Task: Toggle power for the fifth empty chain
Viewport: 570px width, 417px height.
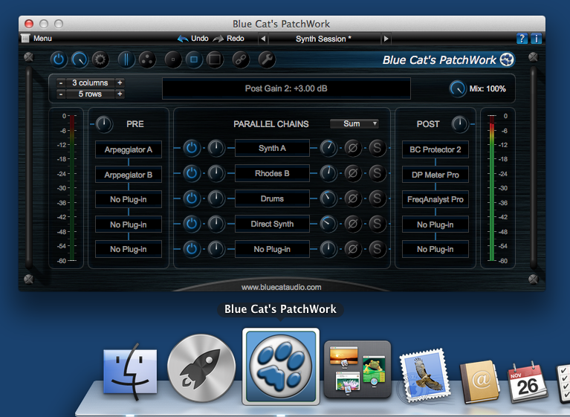Action: (x=192, y=249)
